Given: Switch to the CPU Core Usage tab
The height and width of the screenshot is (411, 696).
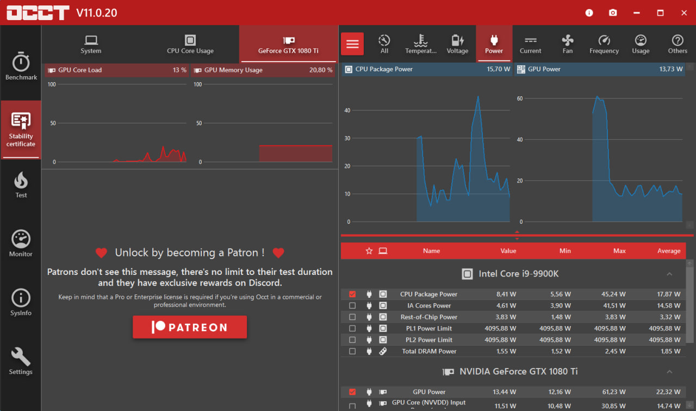Looking at the screenshot, I should click(x=190, y=44).
